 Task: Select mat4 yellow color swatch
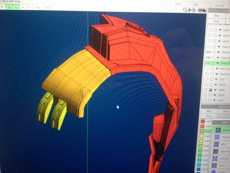coord(202,136)
